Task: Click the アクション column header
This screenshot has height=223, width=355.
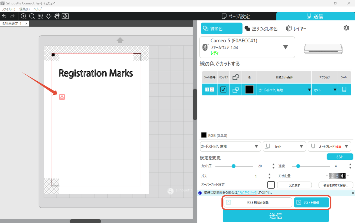Action: coord(324,77)
